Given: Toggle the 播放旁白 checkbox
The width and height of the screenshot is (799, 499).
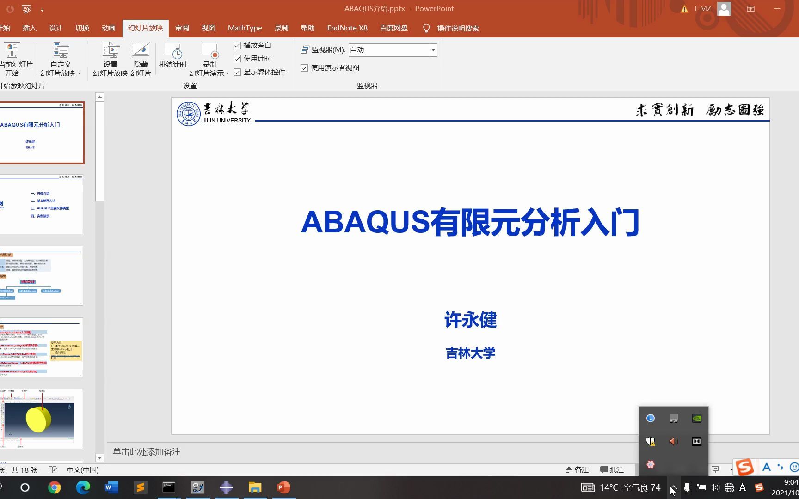Looking at the screenshot, I should pos(237,45).
